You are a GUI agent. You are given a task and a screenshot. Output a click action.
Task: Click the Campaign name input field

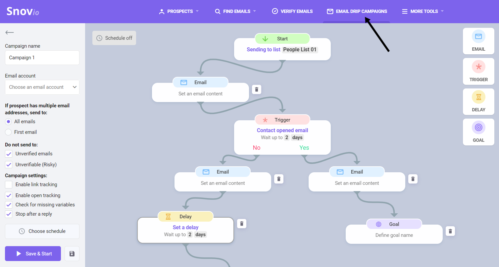point(42,58)
